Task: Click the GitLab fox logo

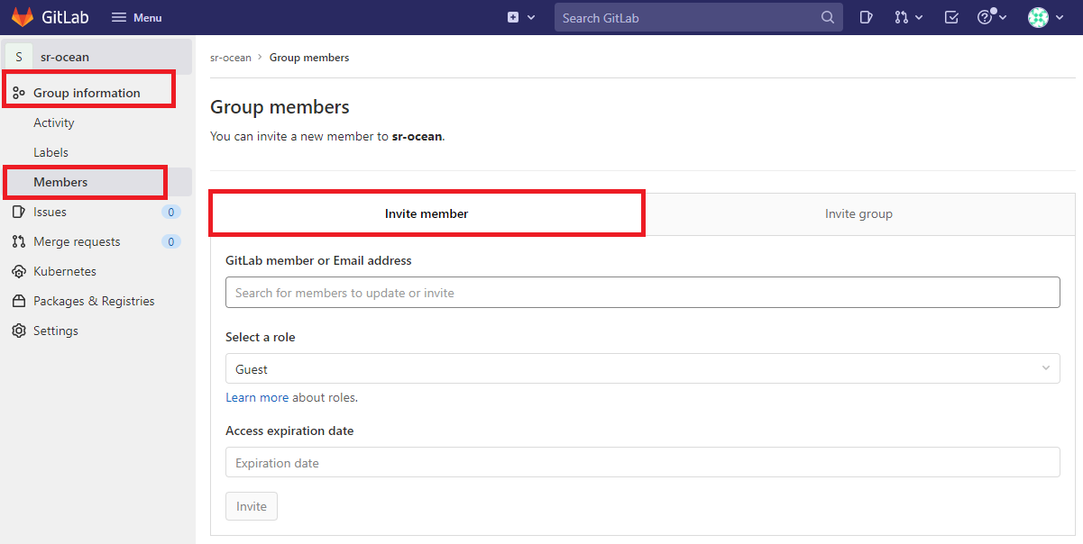Action: (23, 17)
